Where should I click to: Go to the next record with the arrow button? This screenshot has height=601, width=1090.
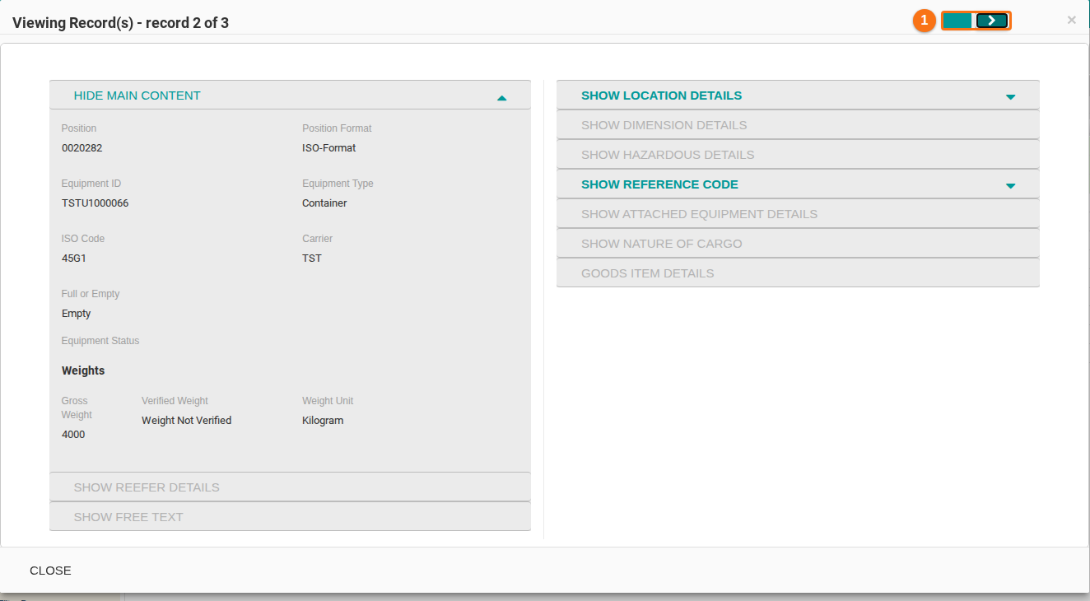point(992,21)
